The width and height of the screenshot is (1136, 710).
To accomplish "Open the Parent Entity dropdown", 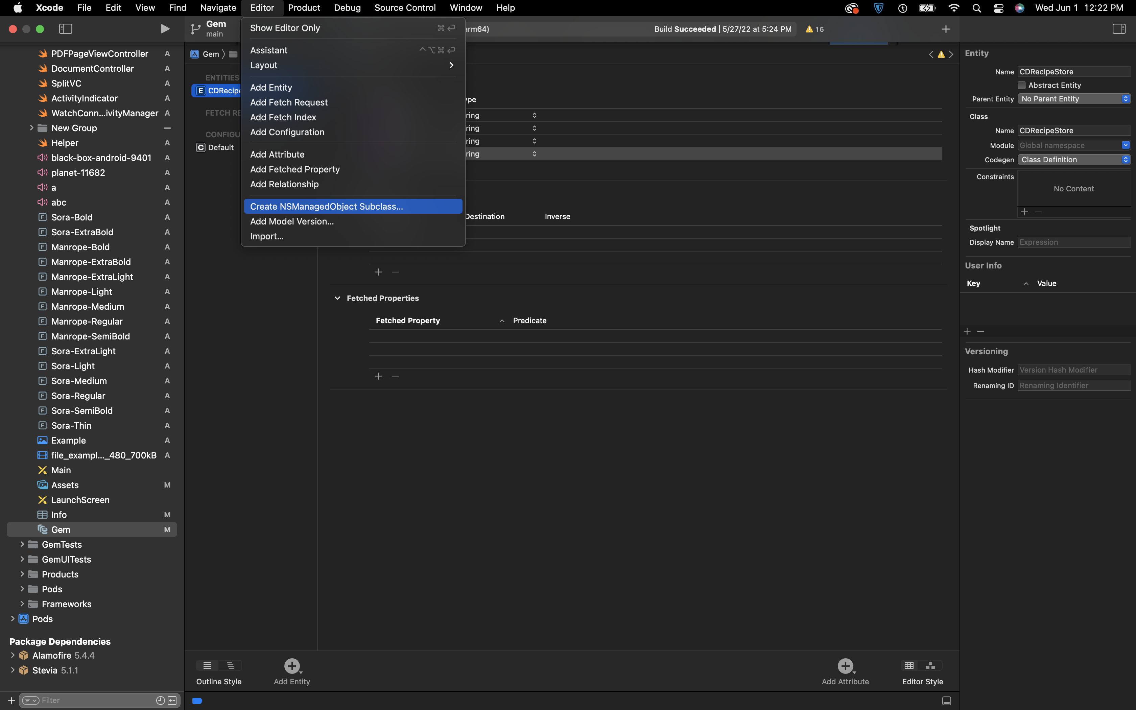I will pyautogui.click(x=1073, y=99).
